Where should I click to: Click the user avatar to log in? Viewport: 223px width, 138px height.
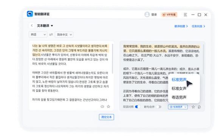[147, 14]
